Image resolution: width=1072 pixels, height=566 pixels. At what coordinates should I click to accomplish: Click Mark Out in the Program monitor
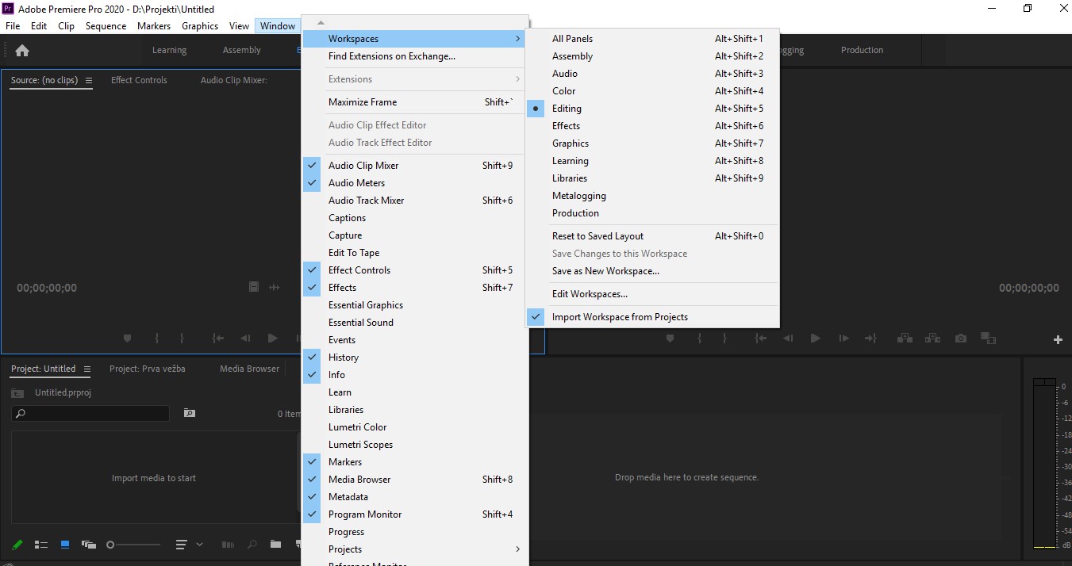tap(724, 338)
